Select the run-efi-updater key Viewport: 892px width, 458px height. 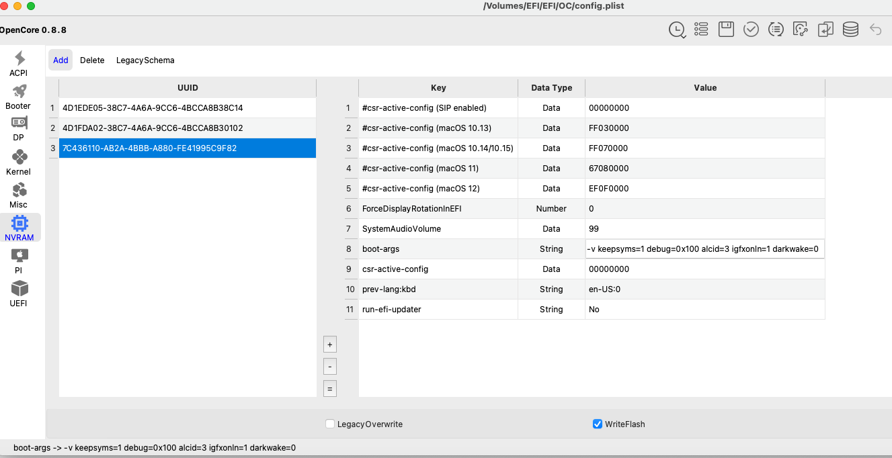(x=438, y=309)
